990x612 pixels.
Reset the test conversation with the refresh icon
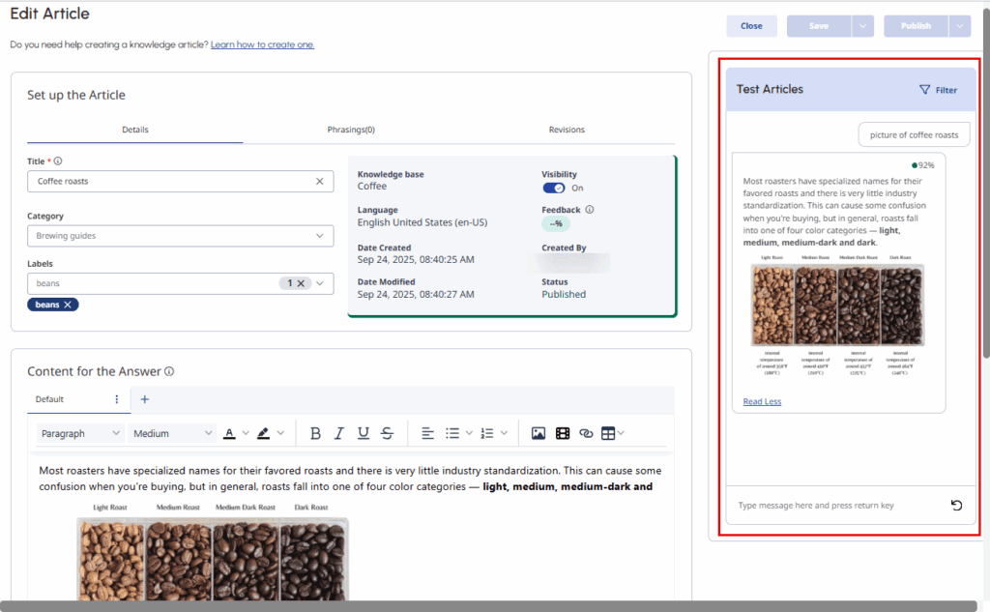(x=956, y=505)
